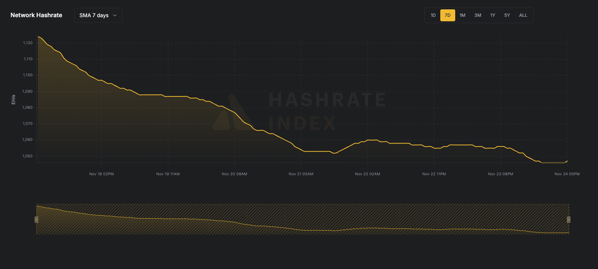This screenshot has height=269, width=598.
Task: Click the 1,050 y-axis value
Action: [28, 156]
